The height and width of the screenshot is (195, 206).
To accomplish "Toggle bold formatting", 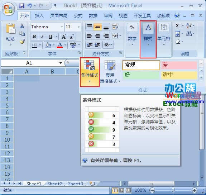I will point(34,37).
